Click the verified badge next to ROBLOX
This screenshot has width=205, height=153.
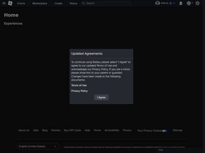pyautogui.click(x=170, y=3)
